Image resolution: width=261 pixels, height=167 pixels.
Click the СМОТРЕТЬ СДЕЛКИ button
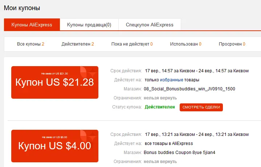(x=201, y=107)
